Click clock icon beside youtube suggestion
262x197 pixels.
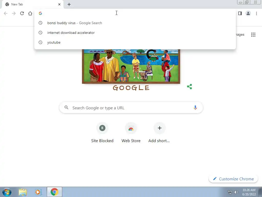[x=40, y=42]
